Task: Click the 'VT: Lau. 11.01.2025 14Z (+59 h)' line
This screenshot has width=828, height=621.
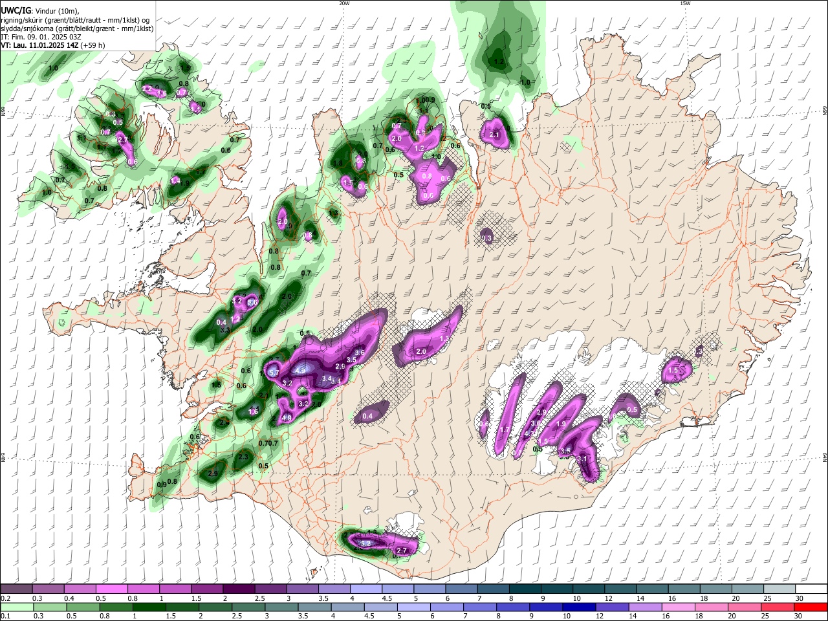Action: pos(52,45)
